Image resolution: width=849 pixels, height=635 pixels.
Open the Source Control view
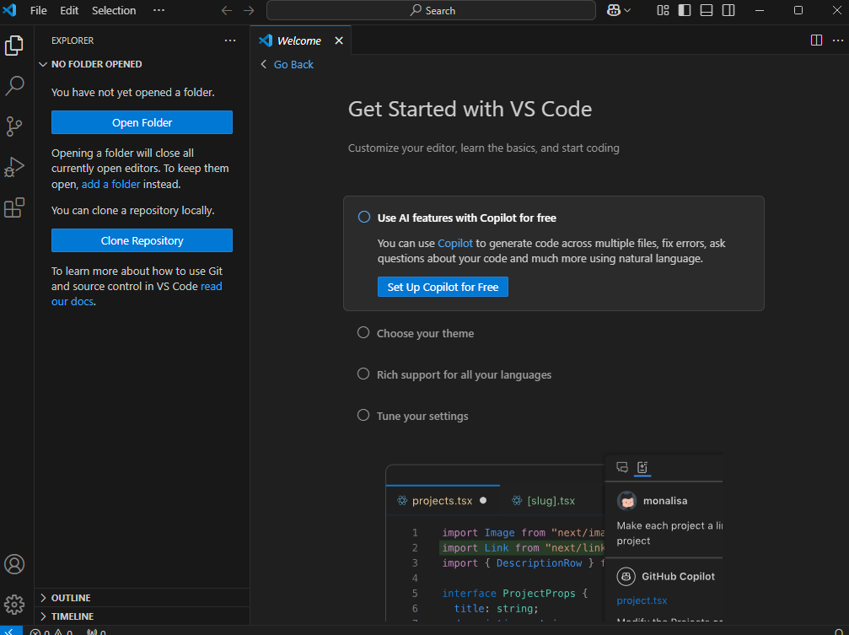14,126
